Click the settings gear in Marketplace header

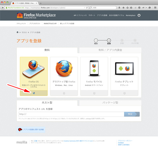(x=139, y=15)
